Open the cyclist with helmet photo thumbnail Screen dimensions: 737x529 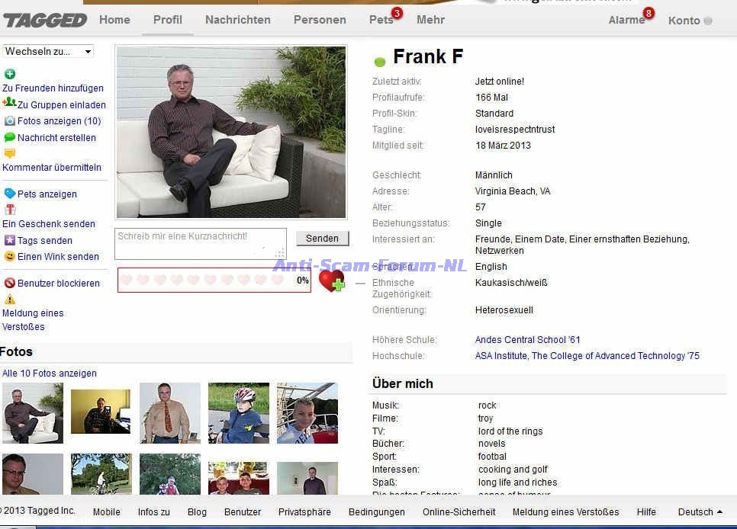click(238, 412)
